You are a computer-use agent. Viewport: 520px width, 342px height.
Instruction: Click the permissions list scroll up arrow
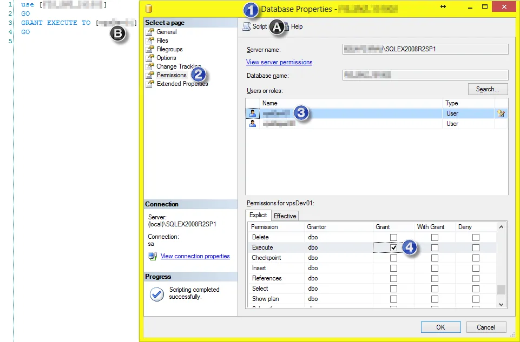point(501,227)
